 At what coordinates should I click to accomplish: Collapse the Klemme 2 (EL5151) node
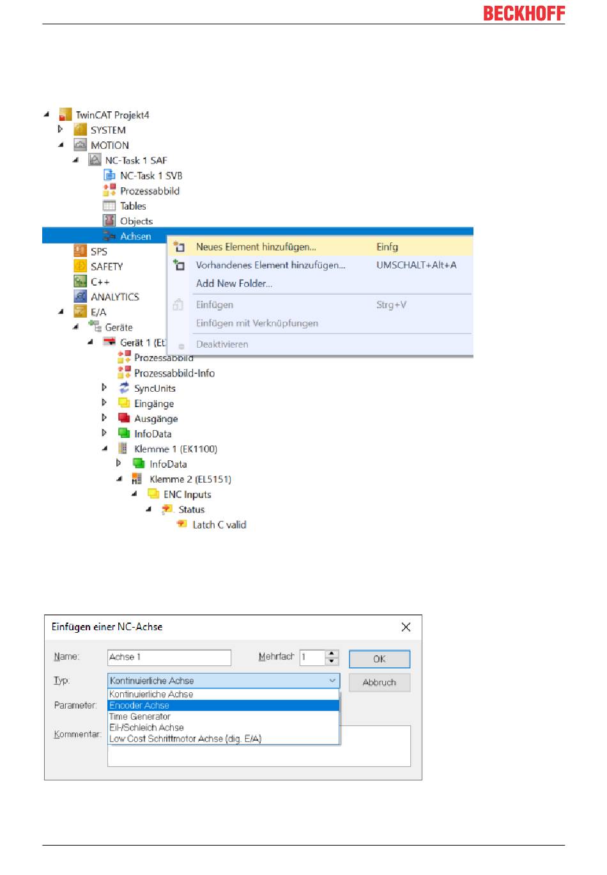coord(119,479)
